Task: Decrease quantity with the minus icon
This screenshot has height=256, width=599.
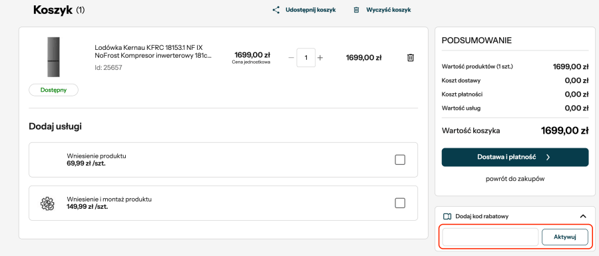Action: click(x=291, y=58)
